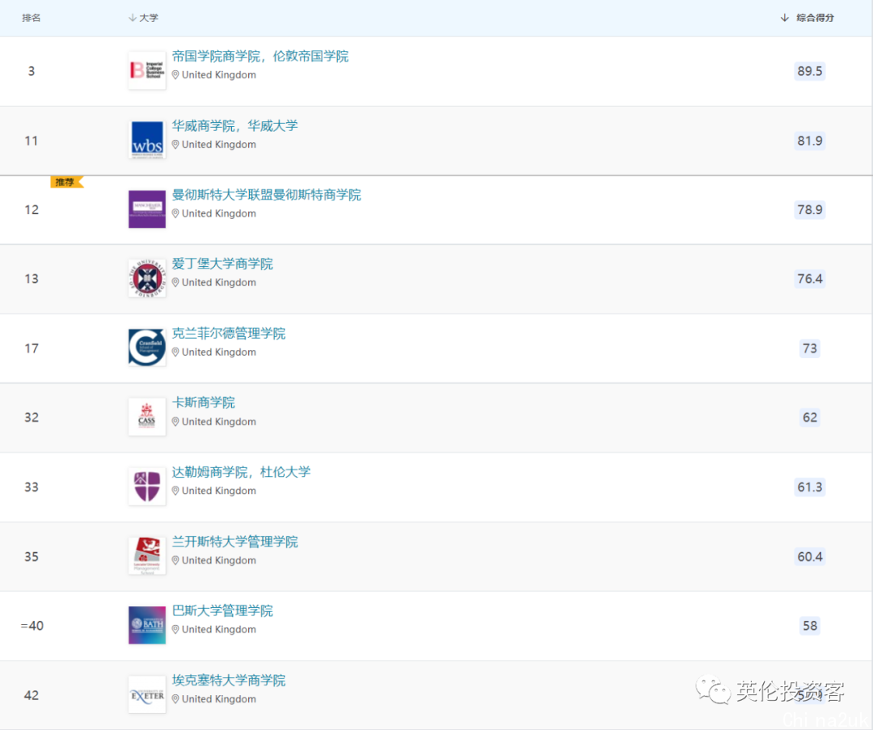
Task: Open the University of Exeter logo
Action: click(147, 694)
